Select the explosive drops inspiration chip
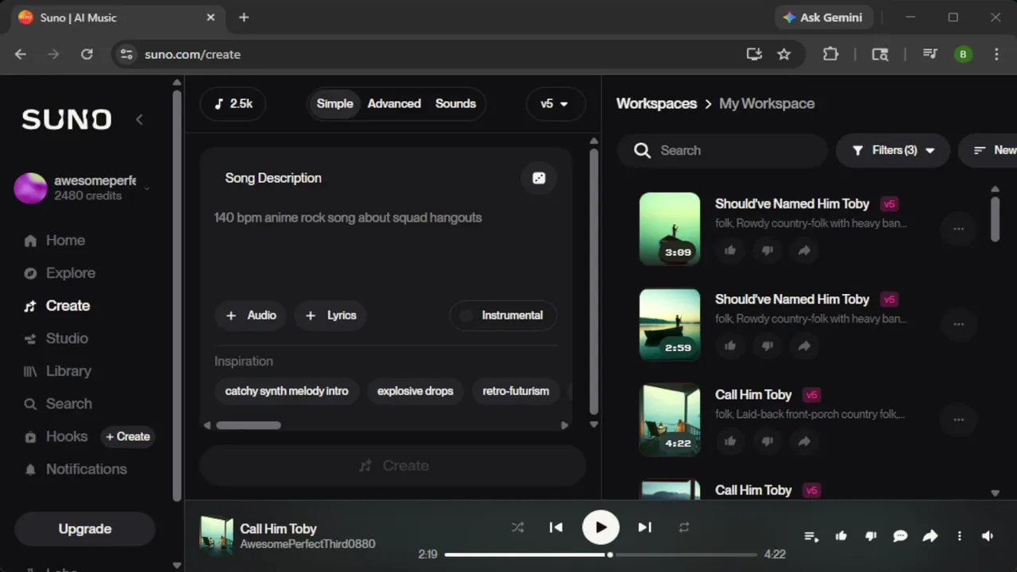Image resolution: width=1017 pixels, height=572 pixels. 415,391
